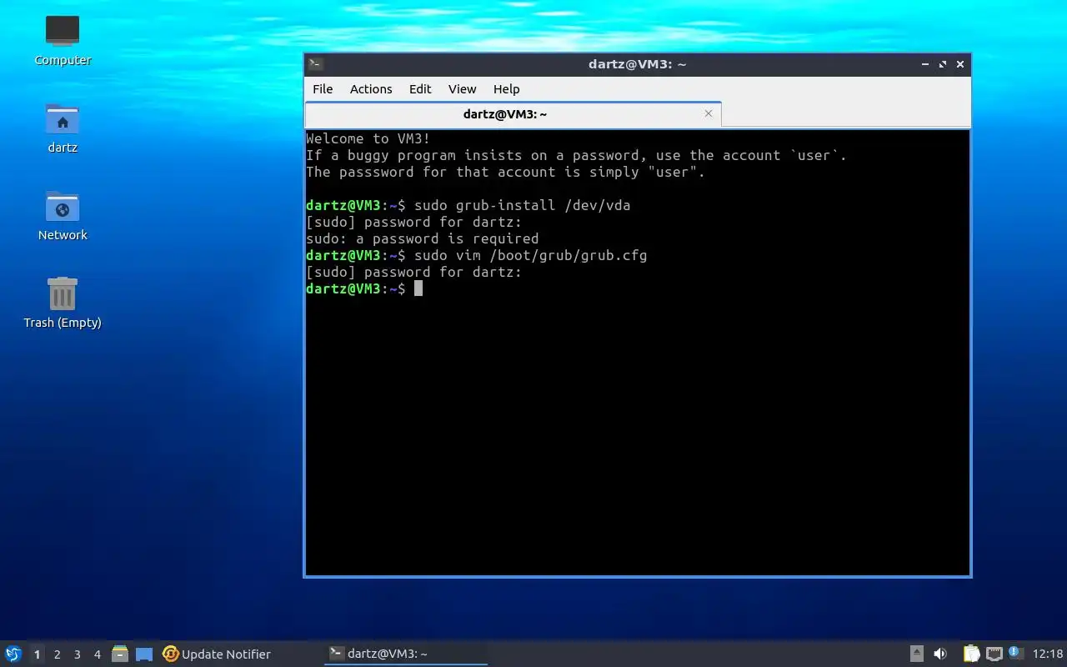Switch to workspace 1 in the pager
This screenshot has width=1067, height=667.
37,654
